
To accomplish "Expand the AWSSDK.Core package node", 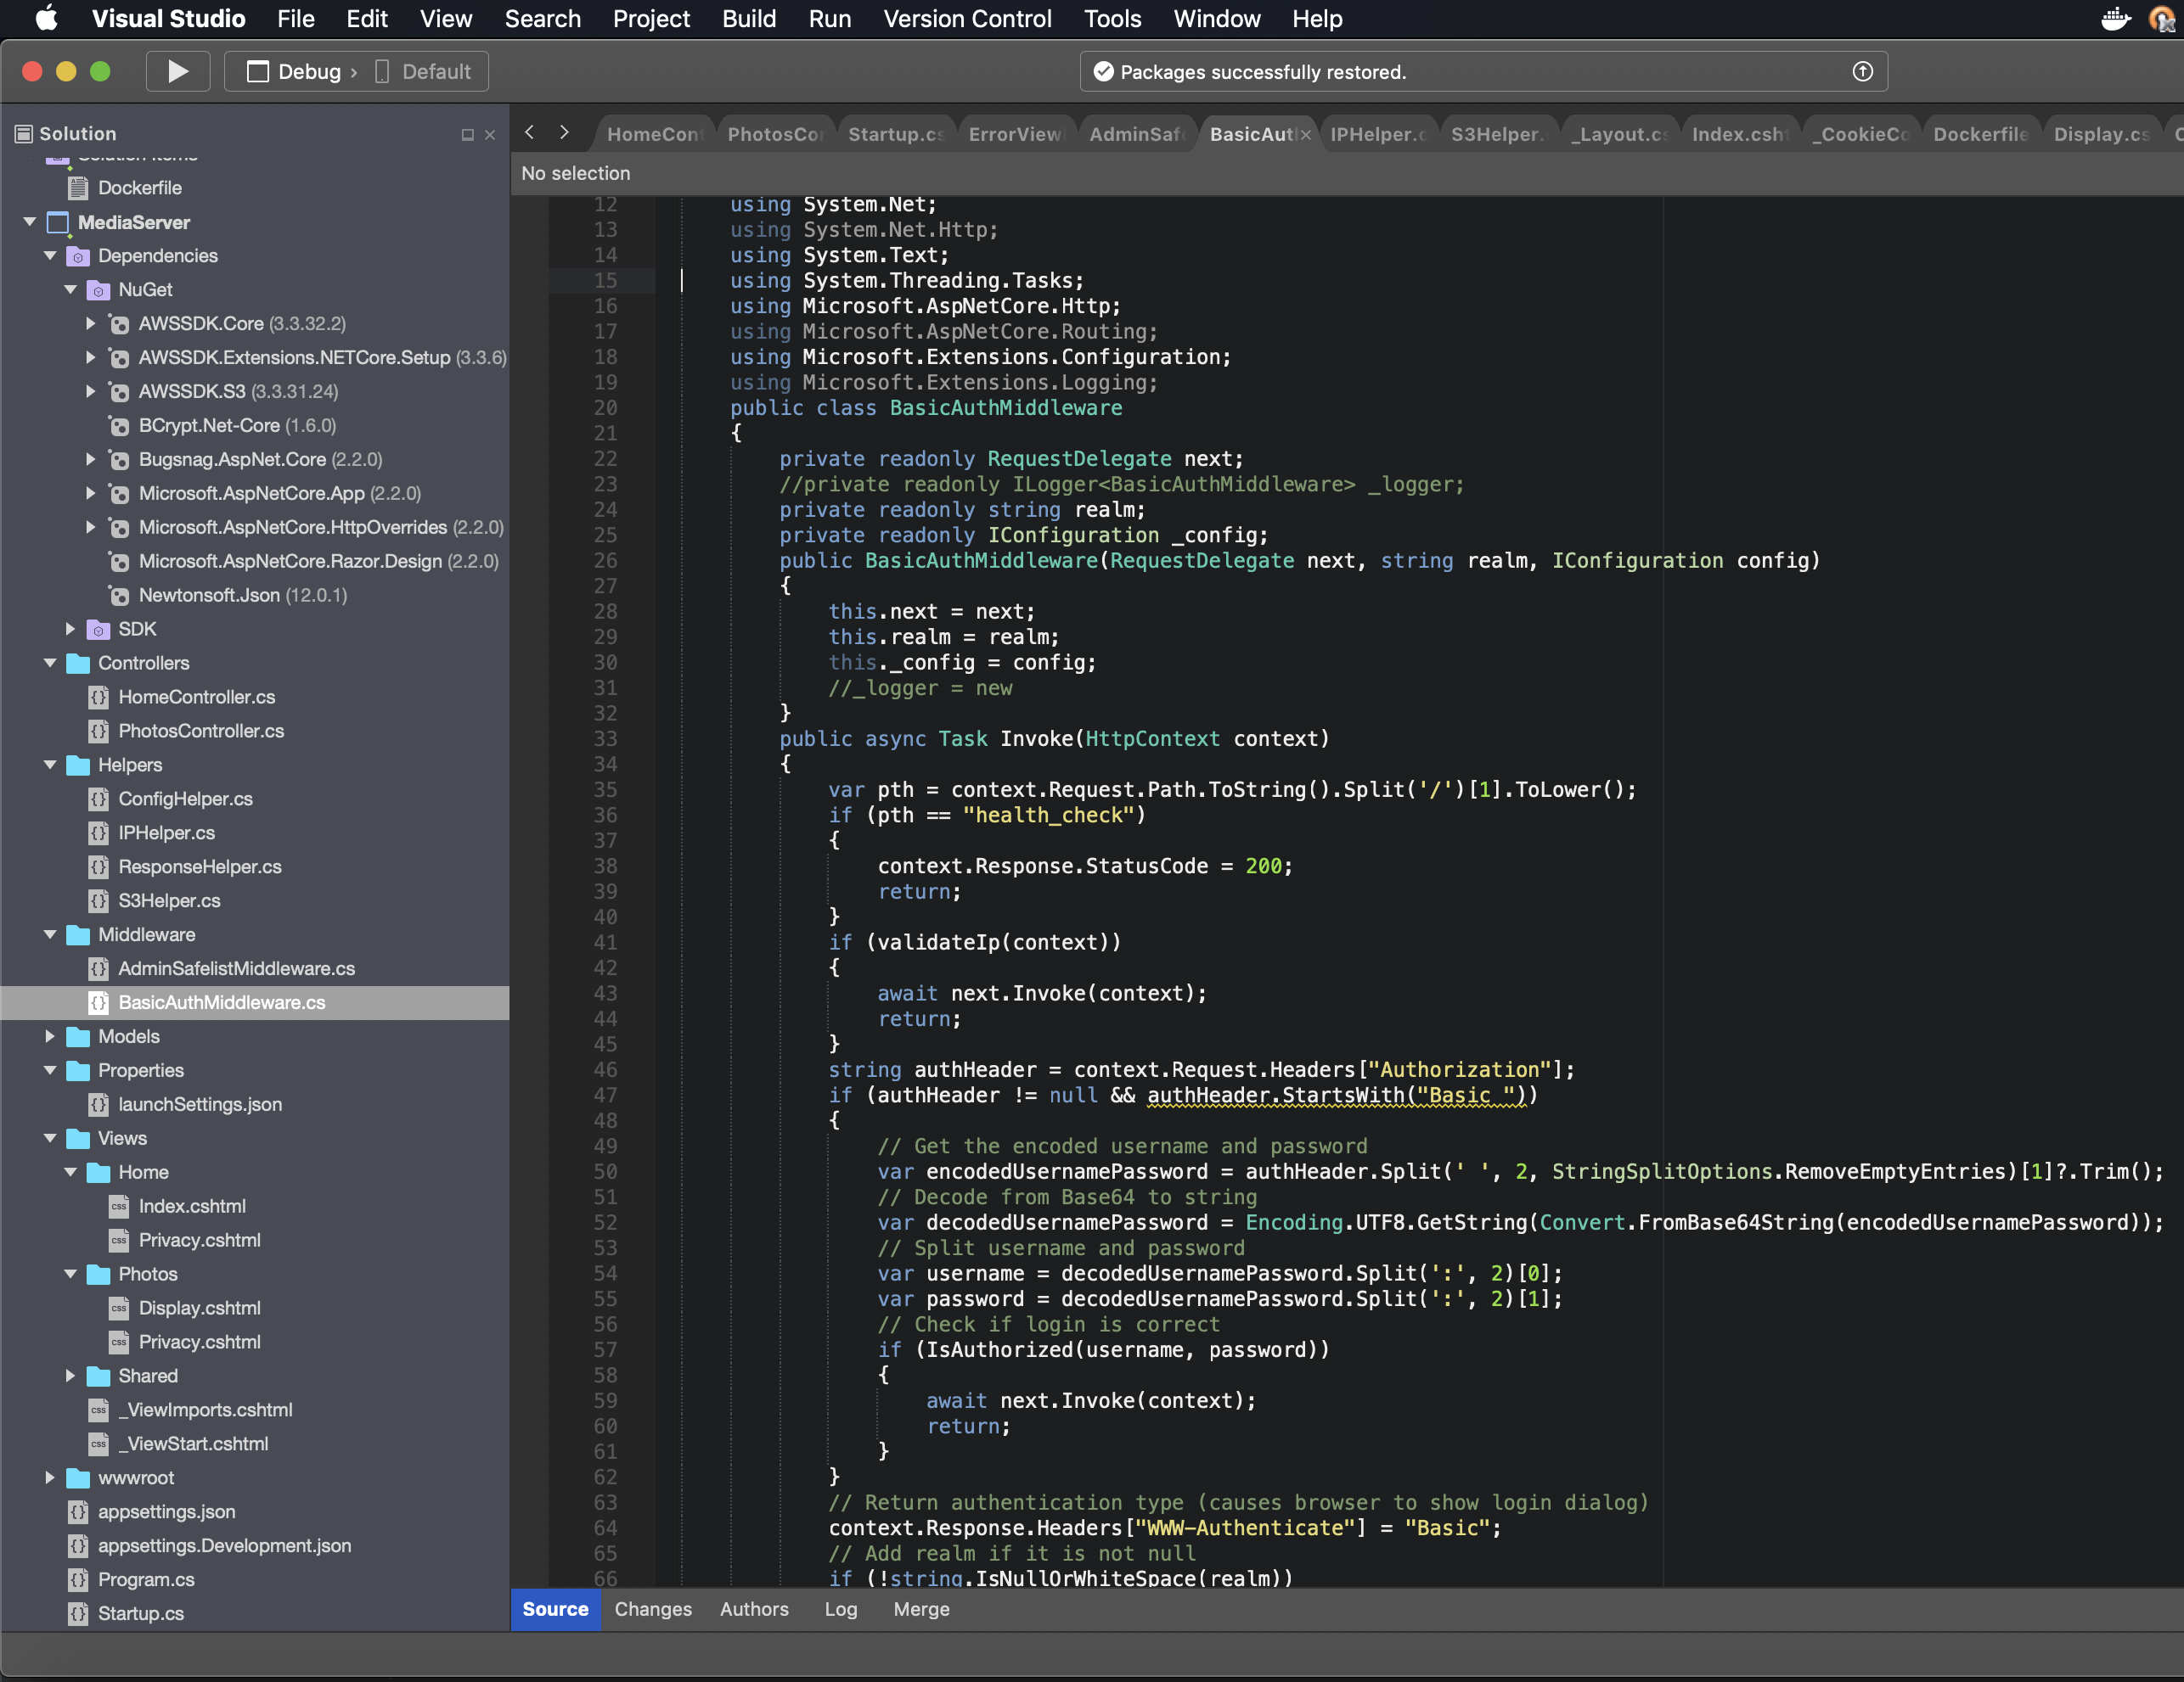I will tap(90, 324).
